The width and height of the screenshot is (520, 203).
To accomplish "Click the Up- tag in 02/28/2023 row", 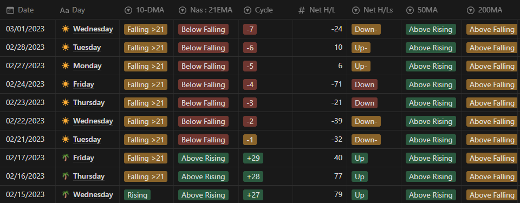I will point(361,48).
